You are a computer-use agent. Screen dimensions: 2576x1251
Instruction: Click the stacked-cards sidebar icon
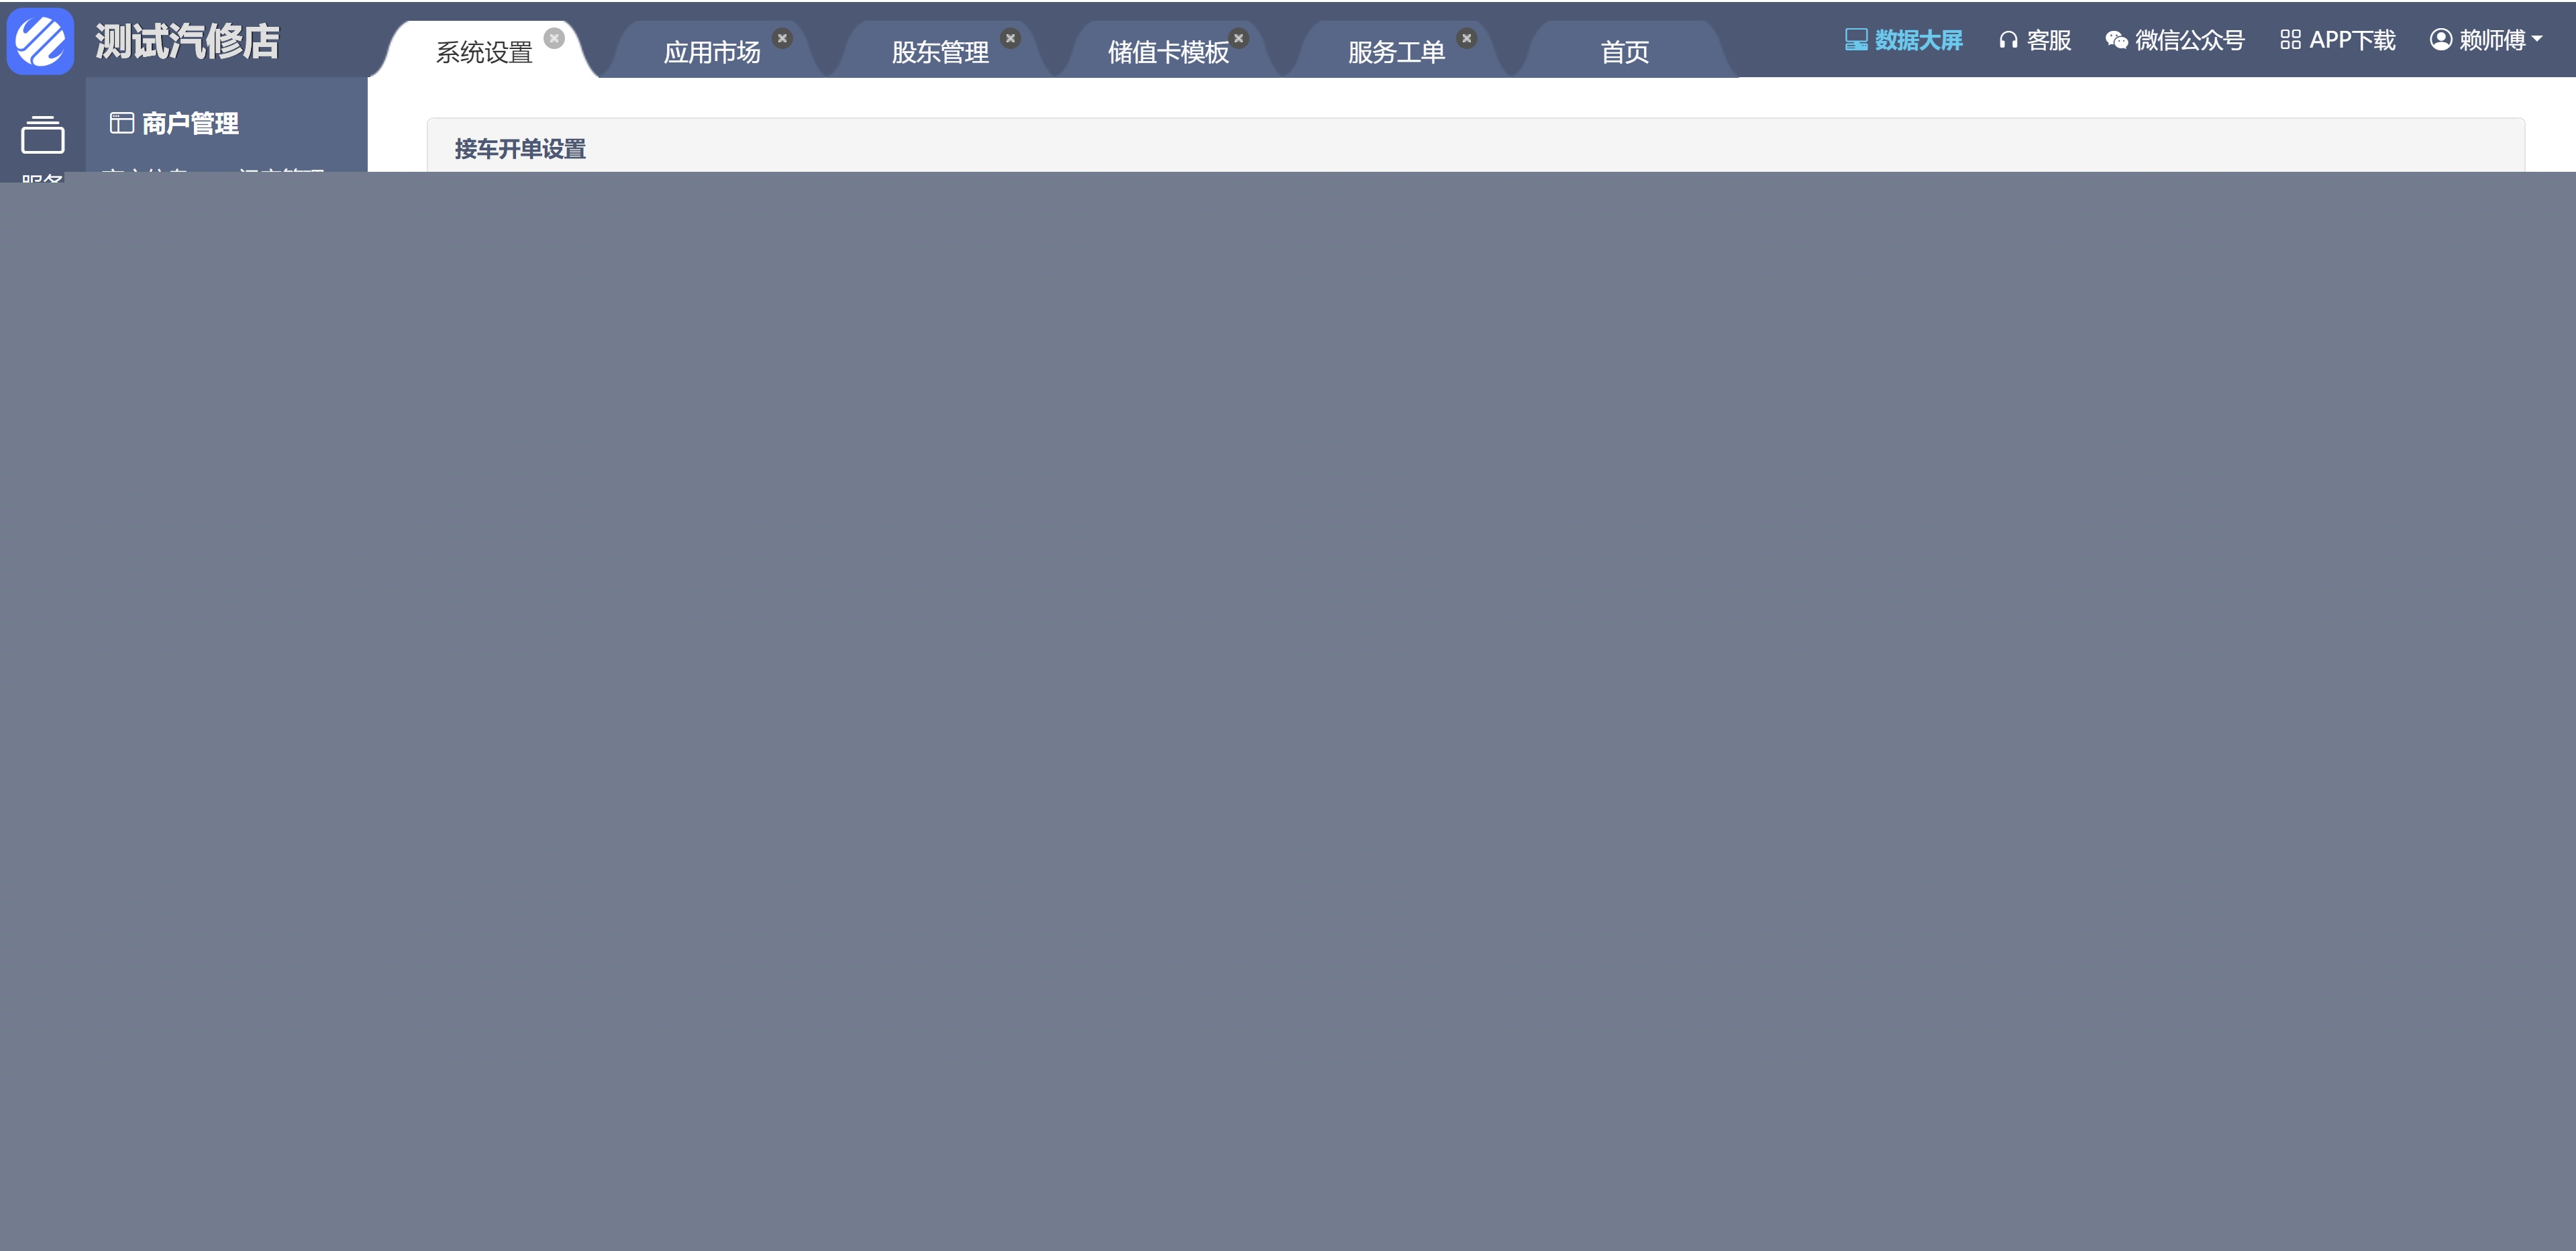pyautogui.click(x=42, y=135)
